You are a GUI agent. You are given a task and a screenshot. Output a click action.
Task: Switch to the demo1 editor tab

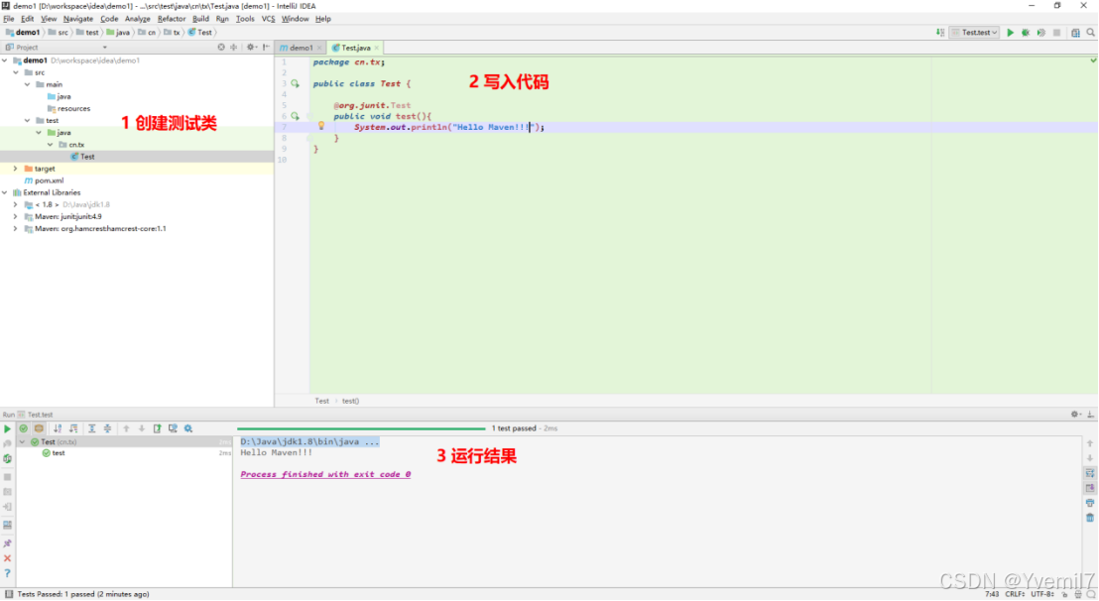pyautogui.click(x=300, y=48)
